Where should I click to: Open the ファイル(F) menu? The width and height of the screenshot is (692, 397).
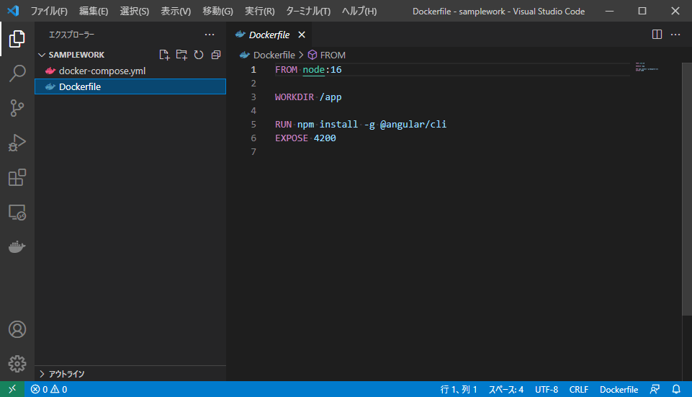pyautogui.click(x=48, y=11)
